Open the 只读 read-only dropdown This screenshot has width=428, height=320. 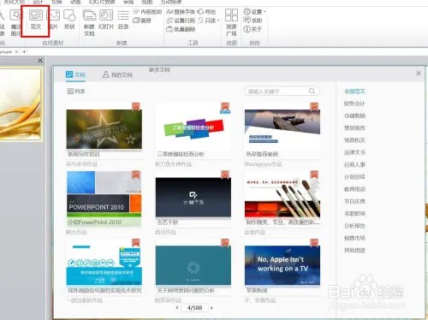[x=209, y=21]
